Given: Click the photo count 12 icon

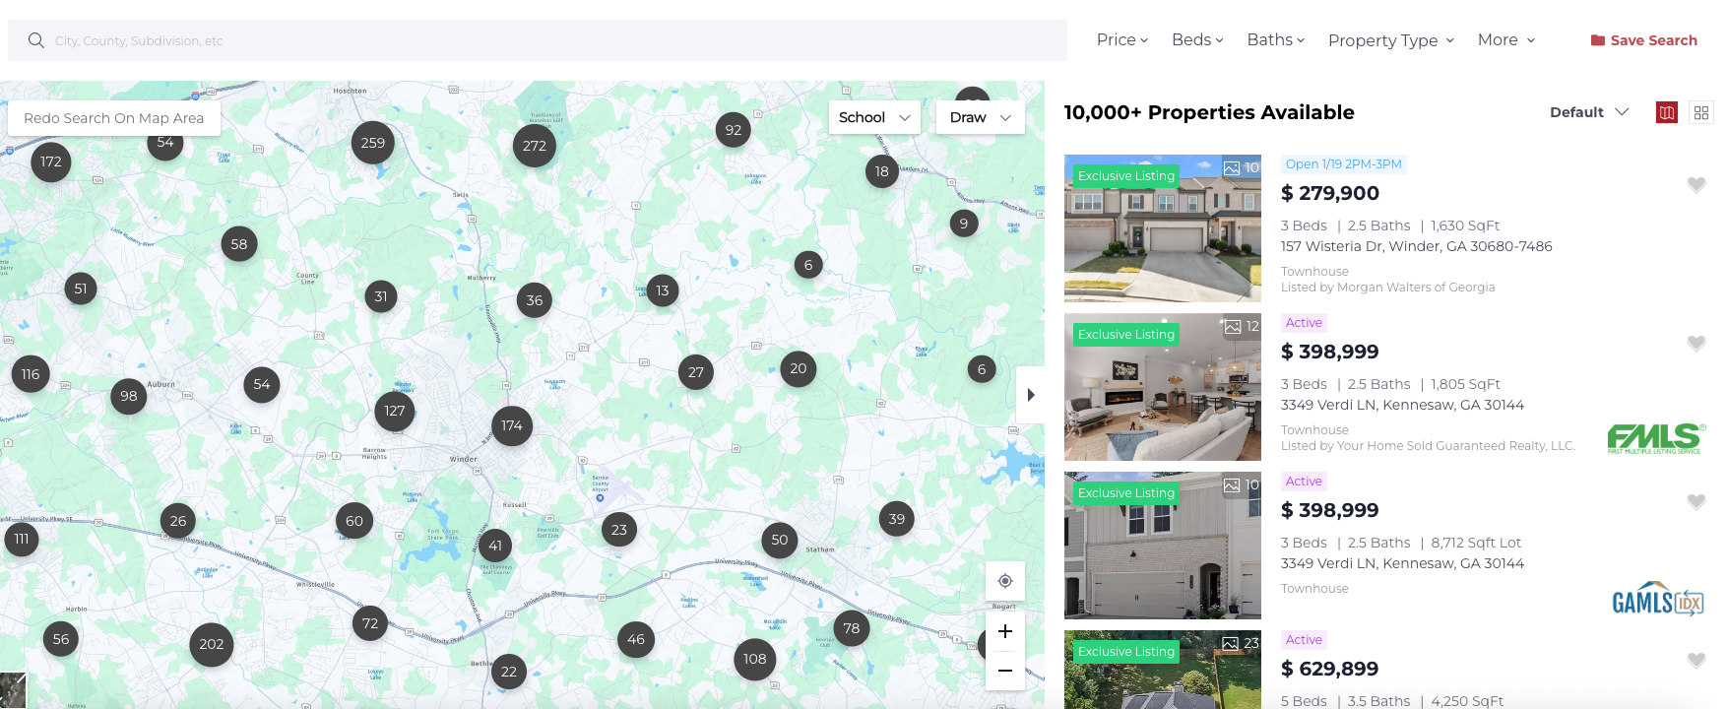Looking at the screenshot, I should tap(1242, 326).
